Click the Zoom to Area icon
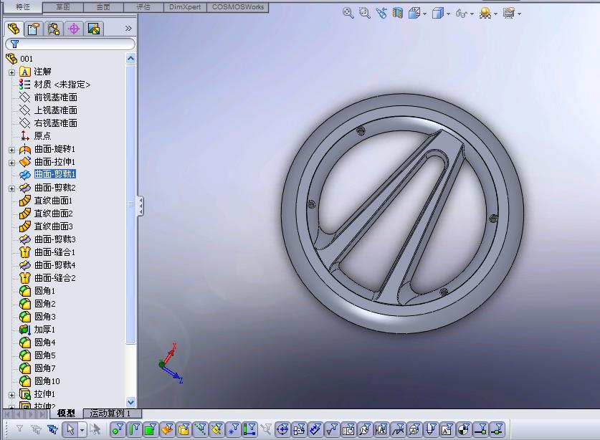 click(365, 14)
